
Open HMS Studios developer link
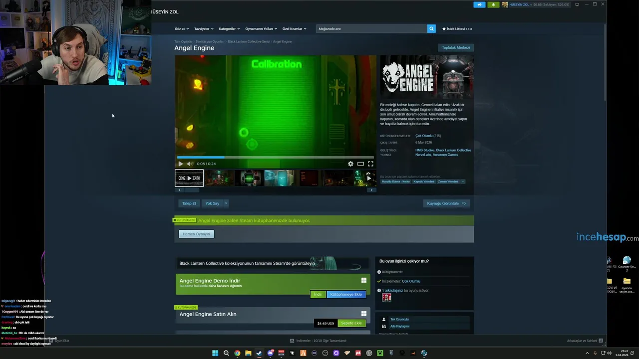pos(425,150)
